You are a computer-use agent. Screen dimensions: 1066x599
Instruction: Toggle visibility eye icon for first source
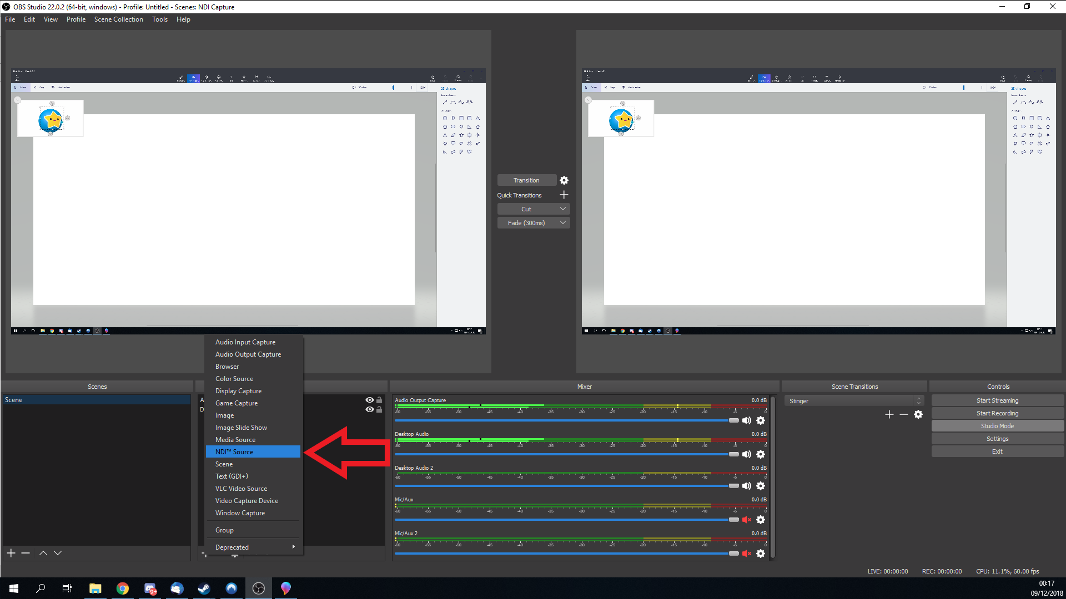(369, 399)
